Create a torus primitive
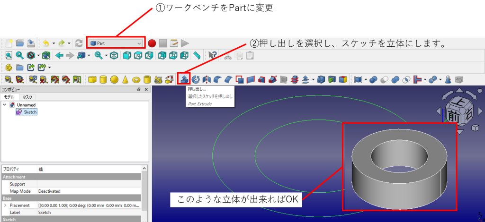This screenshot has height=222, width=485. coord(136,79)
